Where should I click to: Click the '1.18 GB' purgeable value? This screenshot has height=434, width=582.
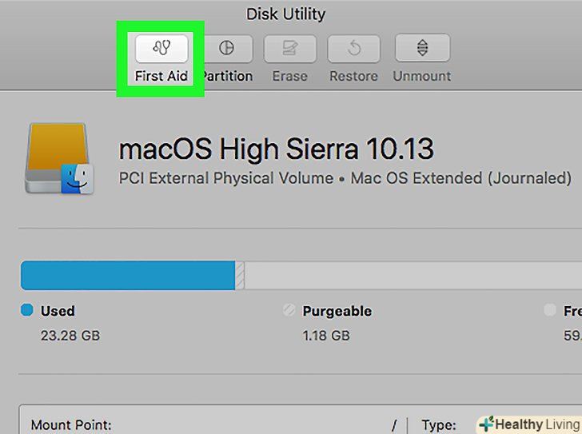tap(326, 336)
